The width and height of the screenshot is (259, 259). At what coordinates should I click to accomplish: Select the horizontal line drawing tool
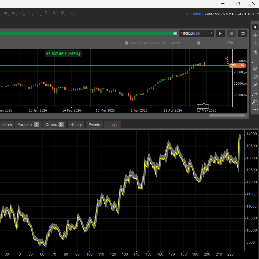click(255, 60)
